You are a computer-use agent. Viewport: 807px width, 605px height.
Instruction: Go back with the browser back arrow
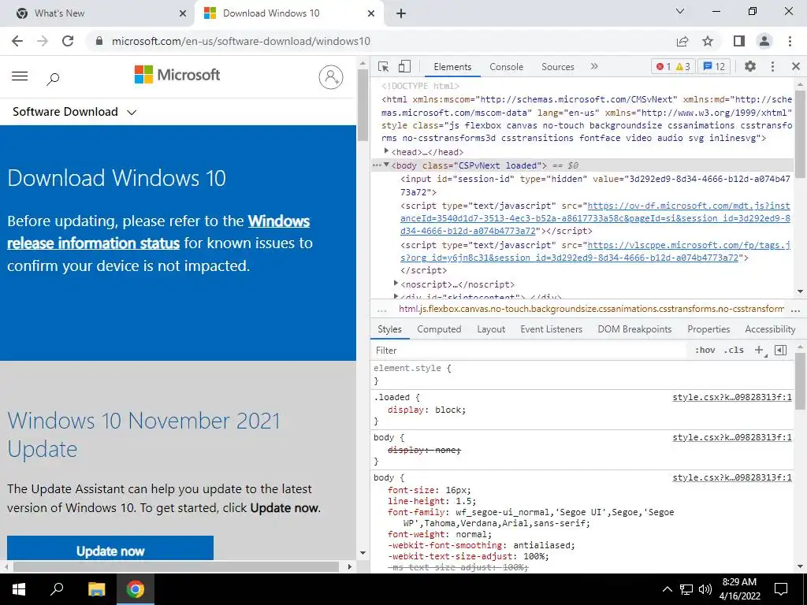pyautogui.click(x=17, y=41)
